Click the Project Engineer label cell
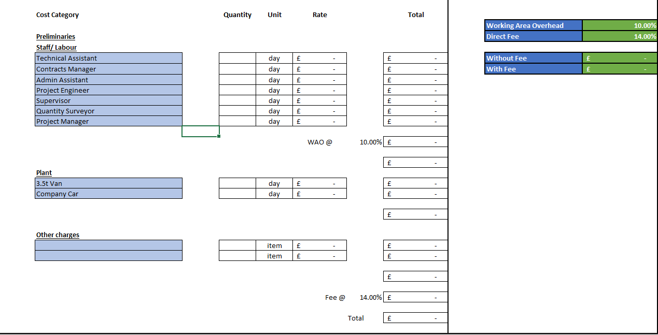The image size is (658, 335). click(x=108, y=90)
